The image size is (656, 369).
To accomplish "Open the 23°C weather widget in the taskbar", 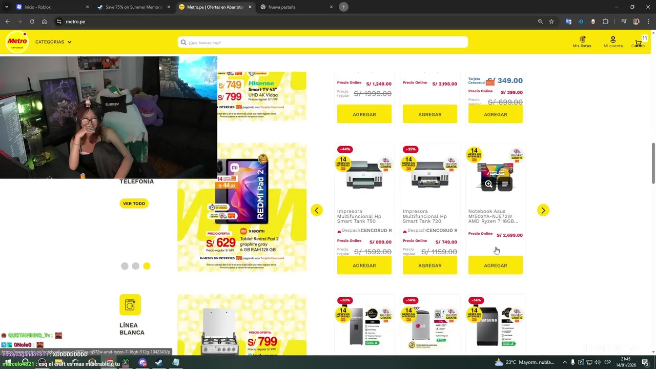I will 524,362.
